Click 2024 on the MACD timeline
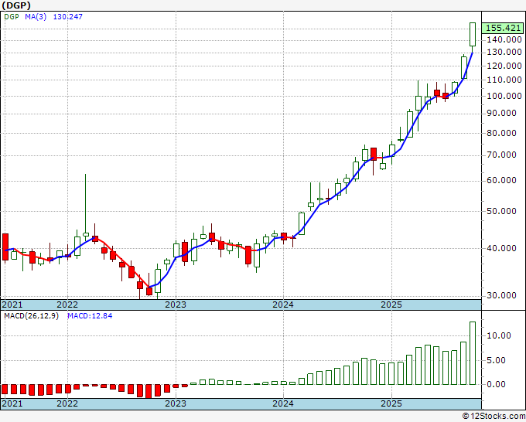 283,403
